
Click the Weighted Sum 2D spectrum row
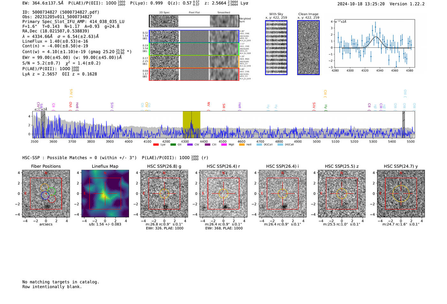(194, 21)
